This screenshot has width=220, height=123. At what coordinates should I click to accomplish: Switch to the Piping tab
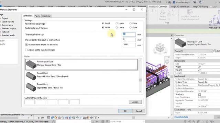pos(37,16)
